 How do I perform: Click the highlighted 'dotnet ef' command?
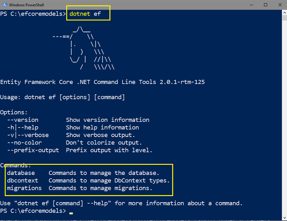coord(85,14)
